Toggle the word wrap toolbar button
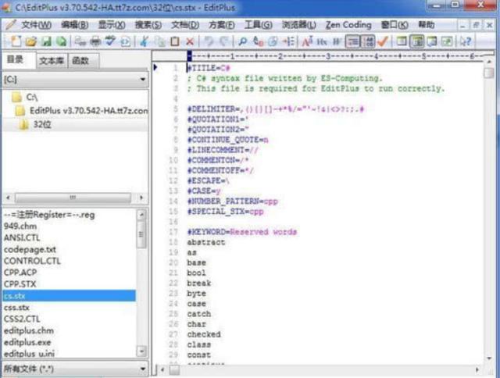The width and height of the screenshot is (500, 378). [x=352, y=41]
